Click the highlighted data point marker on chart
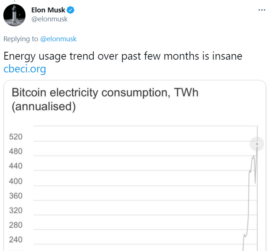This screenshot has width=269, height=251. click(257, 144)
